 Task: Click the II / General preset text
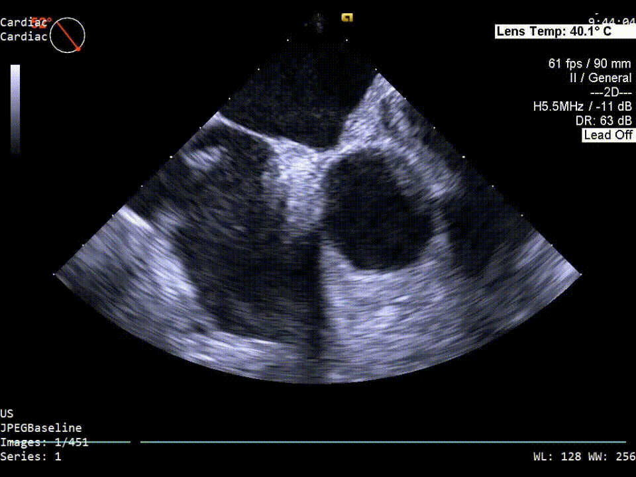(x=600, y=78)
